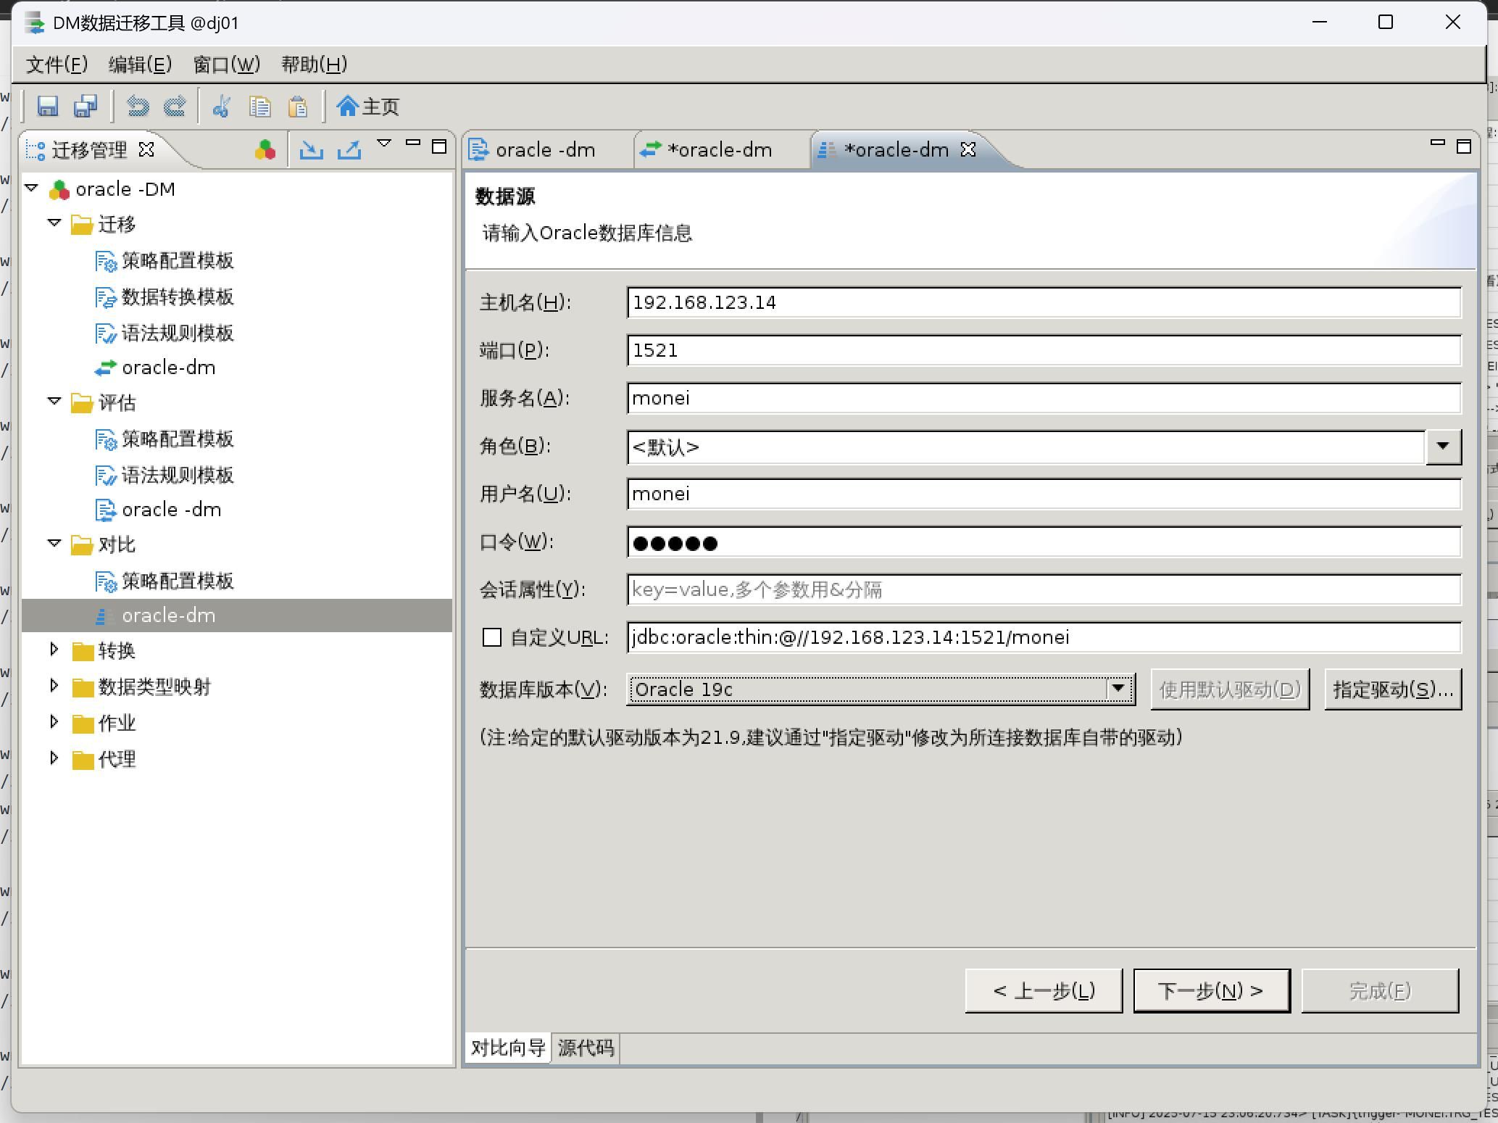Open the 角色 dropdown list

[1442, 447]
